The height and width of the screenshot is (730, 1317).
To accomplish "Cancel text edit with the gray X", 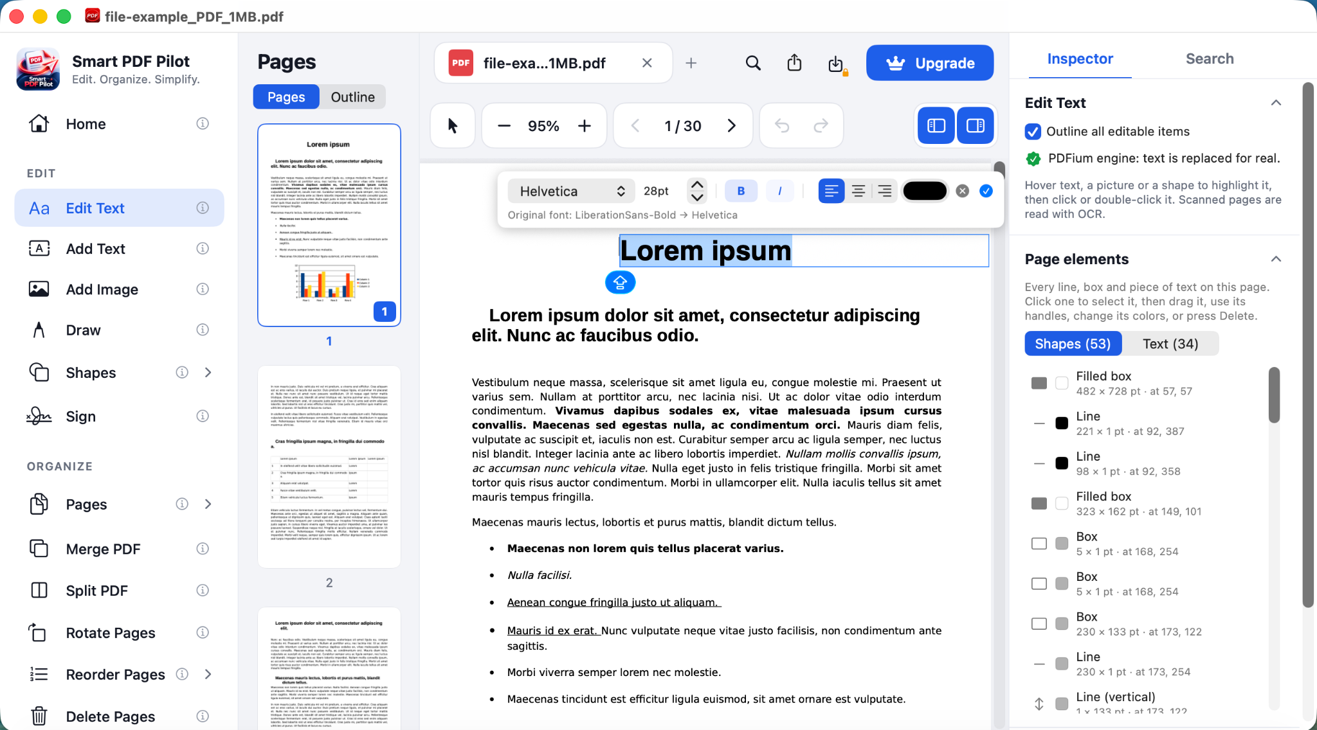I will click(962, 191).
